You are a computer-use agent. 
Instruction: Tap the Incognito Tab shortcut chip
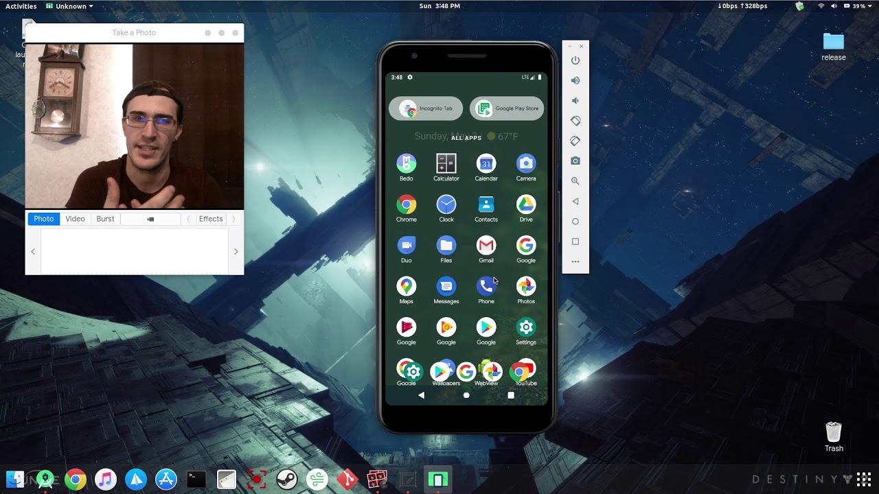coord(426,108)
